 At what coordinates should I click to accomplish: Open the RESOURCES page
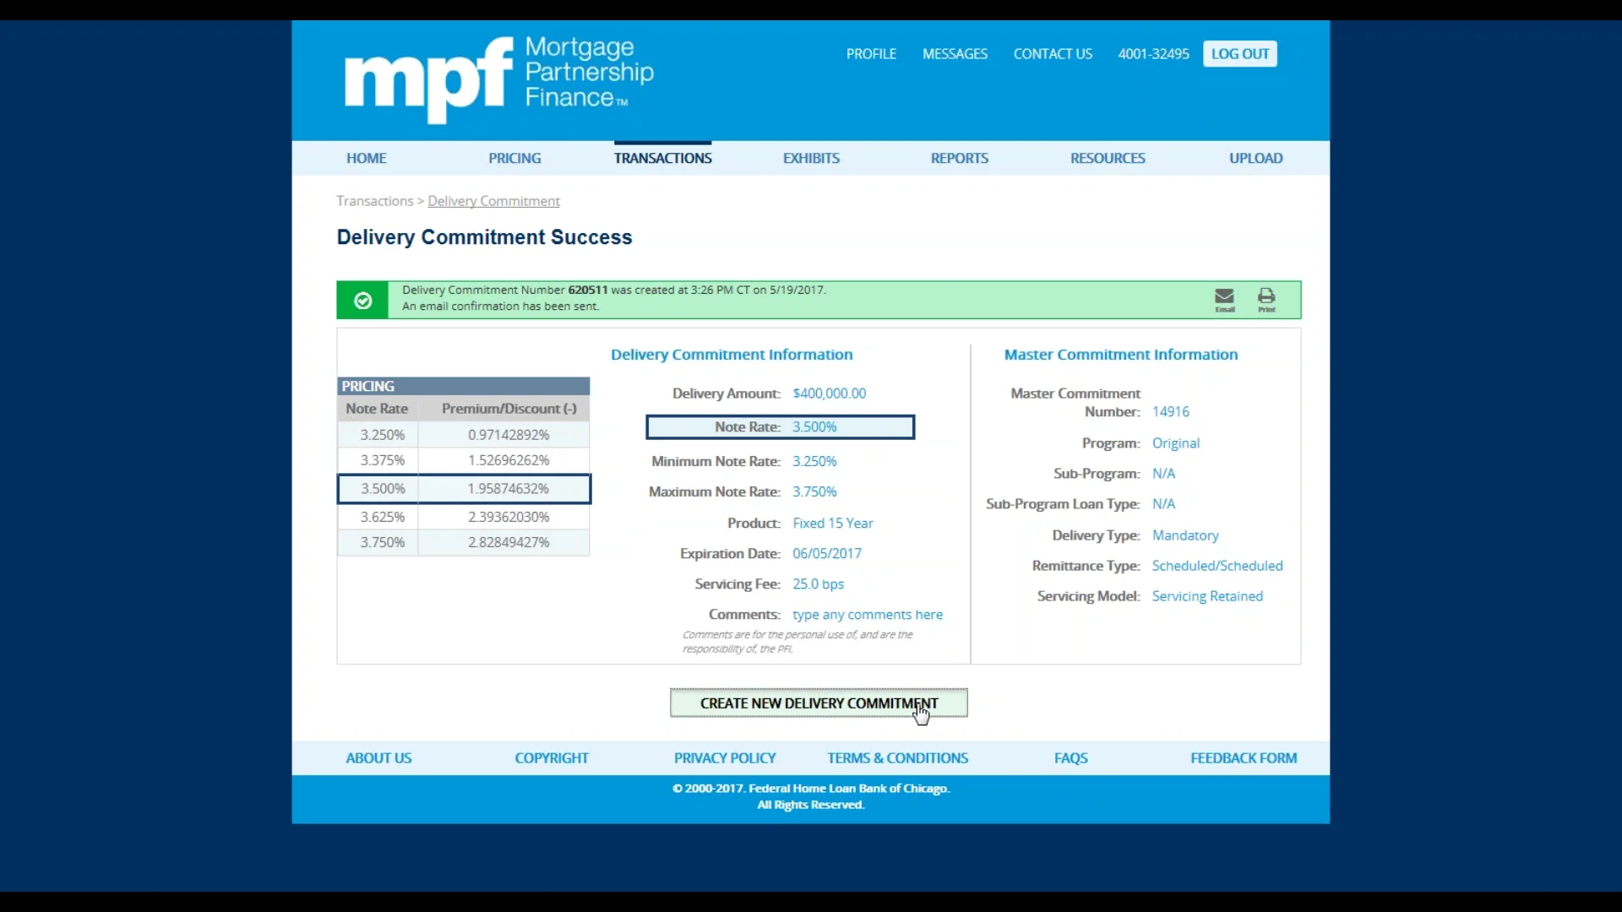click(1108, 158)
